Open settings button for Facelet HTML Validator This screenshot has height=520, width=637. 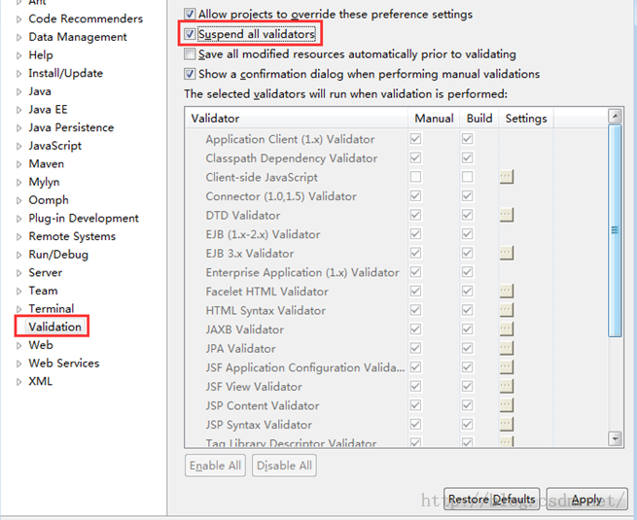coord(506,291)
